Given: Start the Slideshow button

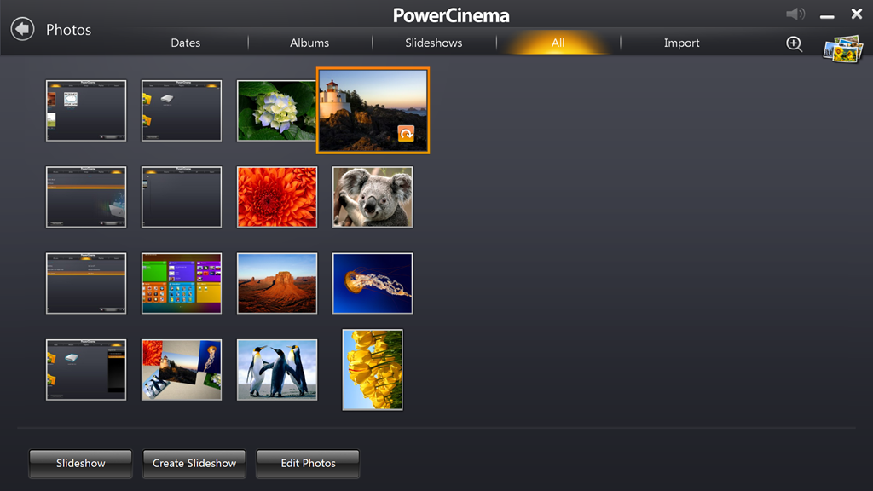Looking at the screenshot, I should coord(81,464).
